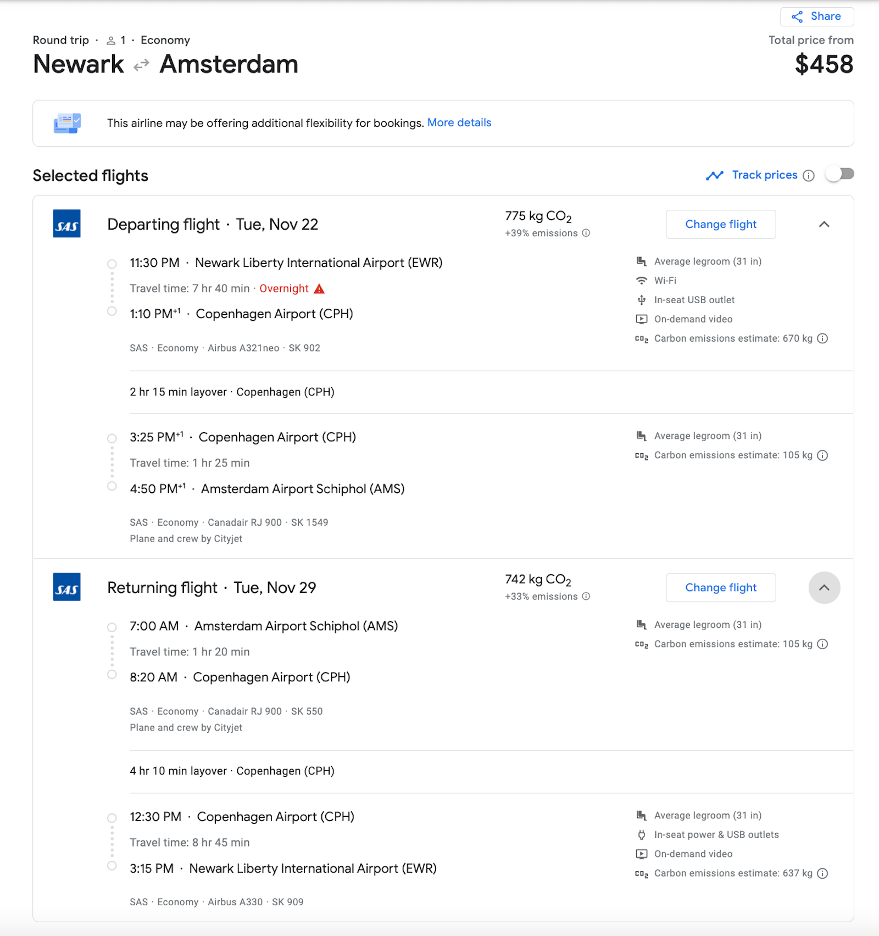This screenshot has width=879, height=936.
Task: Open More details about booking flexibility
Action: pos(459,122)
